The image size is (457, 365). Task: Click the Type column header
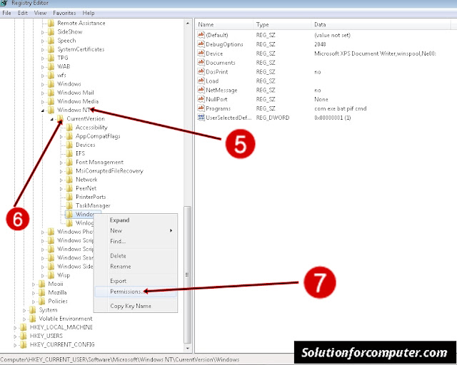coord(282,24)
